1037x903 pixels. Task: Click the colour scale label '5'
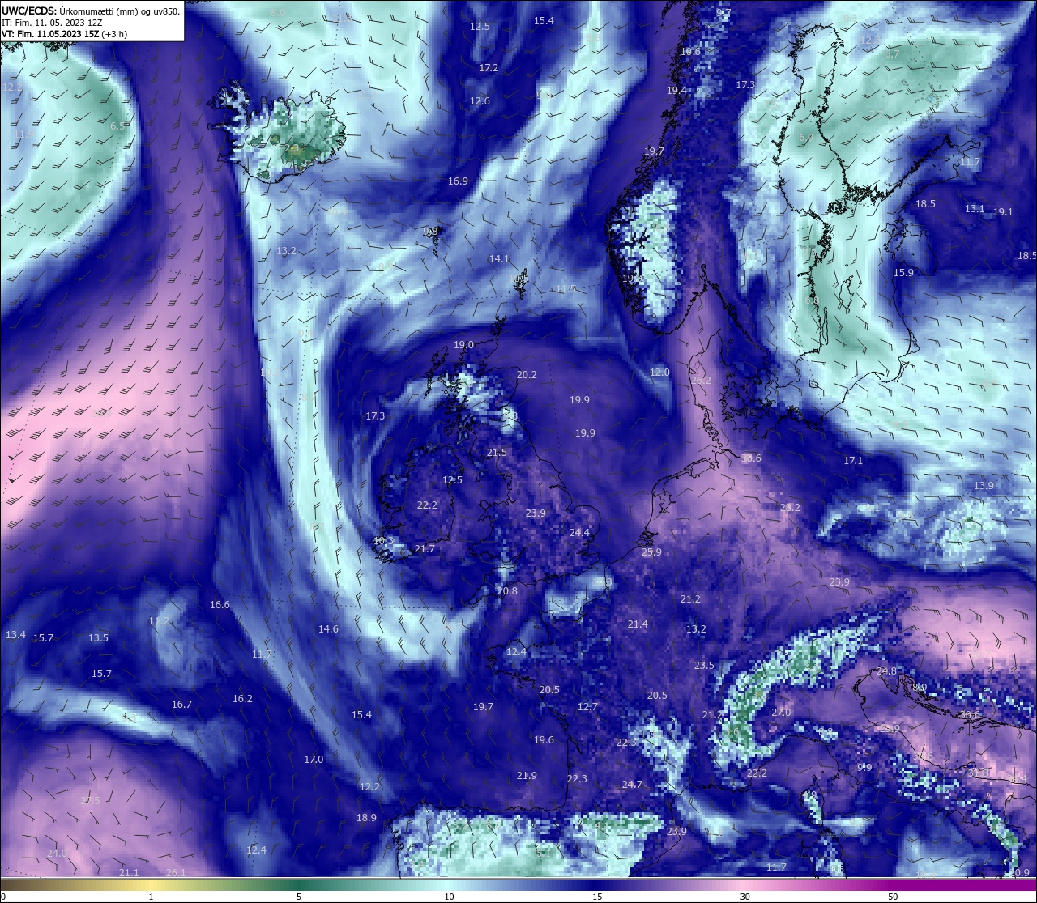tap(299, 897)
